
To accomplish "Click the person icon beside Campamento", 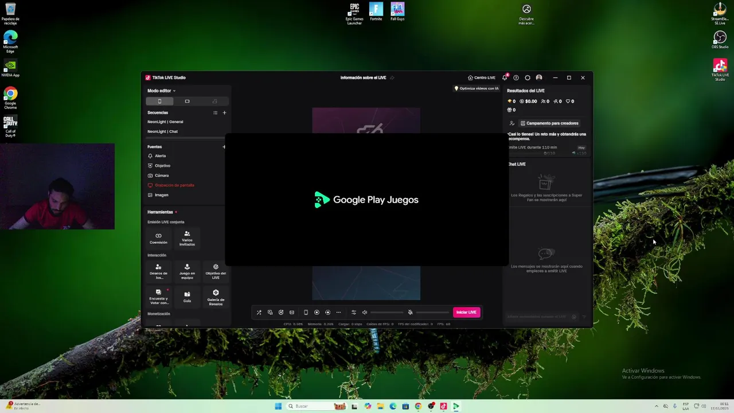I will coord(512,123).
